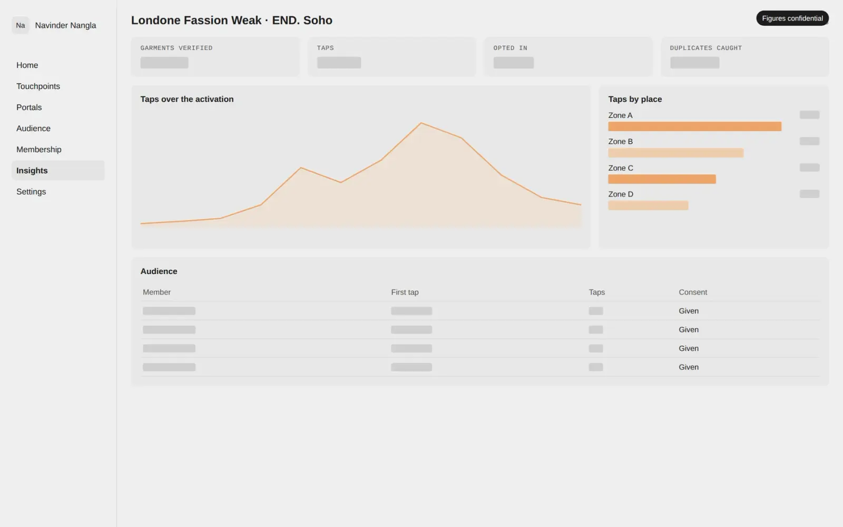Image resolution: width=843 pixels, height=527 pixels.
Task: Click the highest peak of taps chart
Action: tap(421, 123)
